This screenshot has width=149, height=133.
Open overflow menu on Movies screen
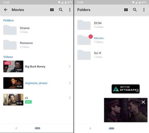tap(70, 10)
